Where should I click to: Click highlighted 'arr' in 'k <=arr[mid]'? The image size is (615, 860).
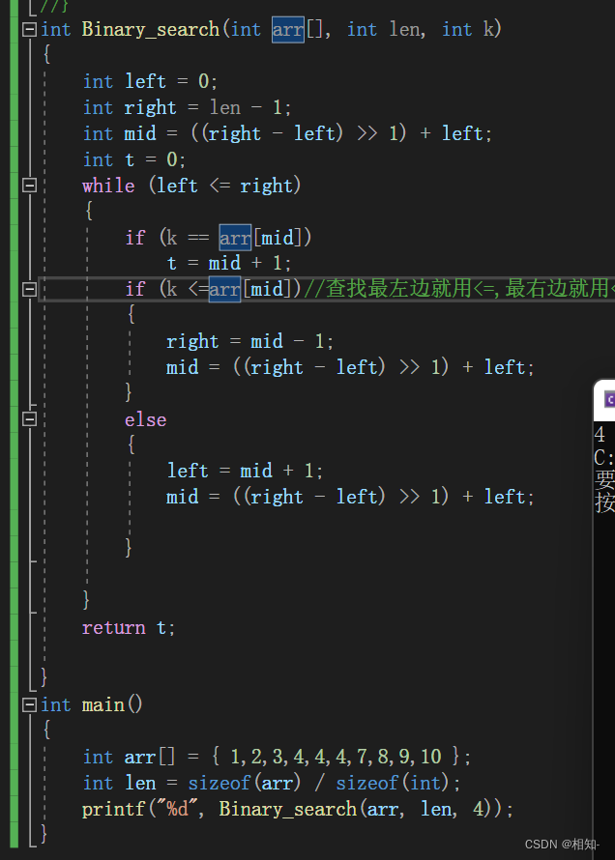(x=224, y=289)
